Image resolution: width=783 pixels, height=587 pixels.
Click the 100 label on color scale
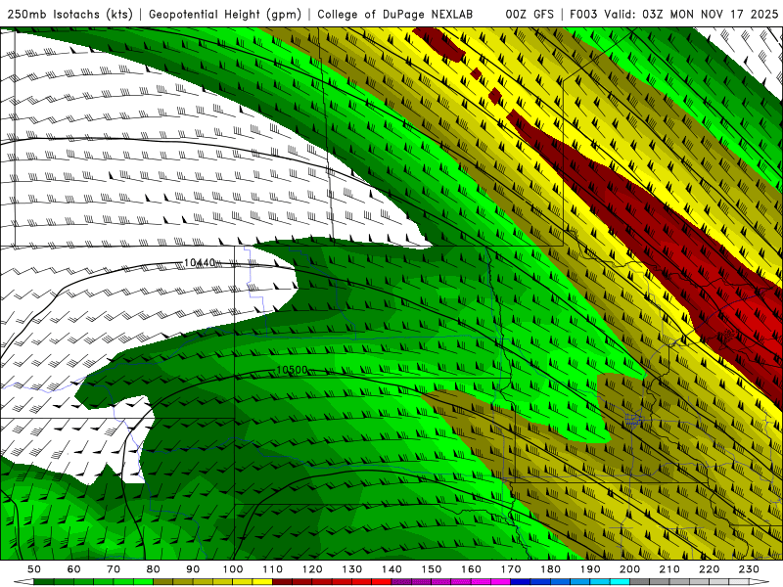[x=233, y=569]
